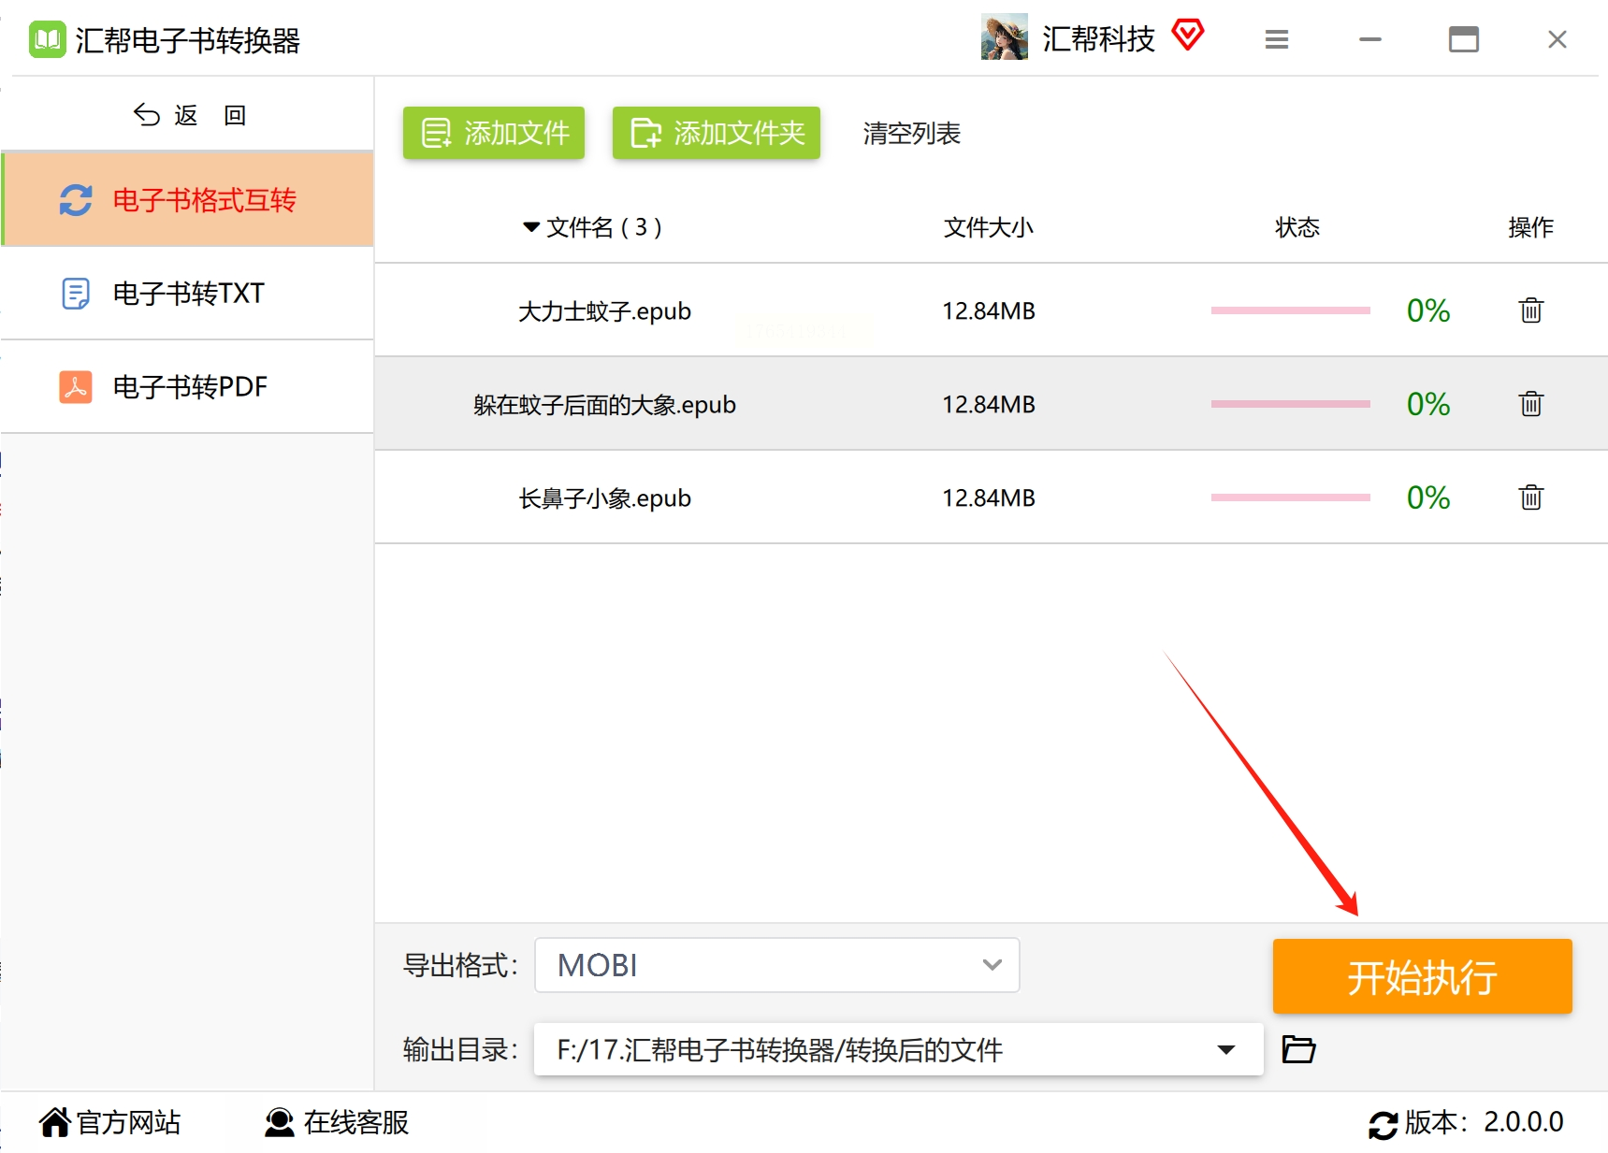
Task: Click the red VIP diamond icon
Action: [1188, 36]
